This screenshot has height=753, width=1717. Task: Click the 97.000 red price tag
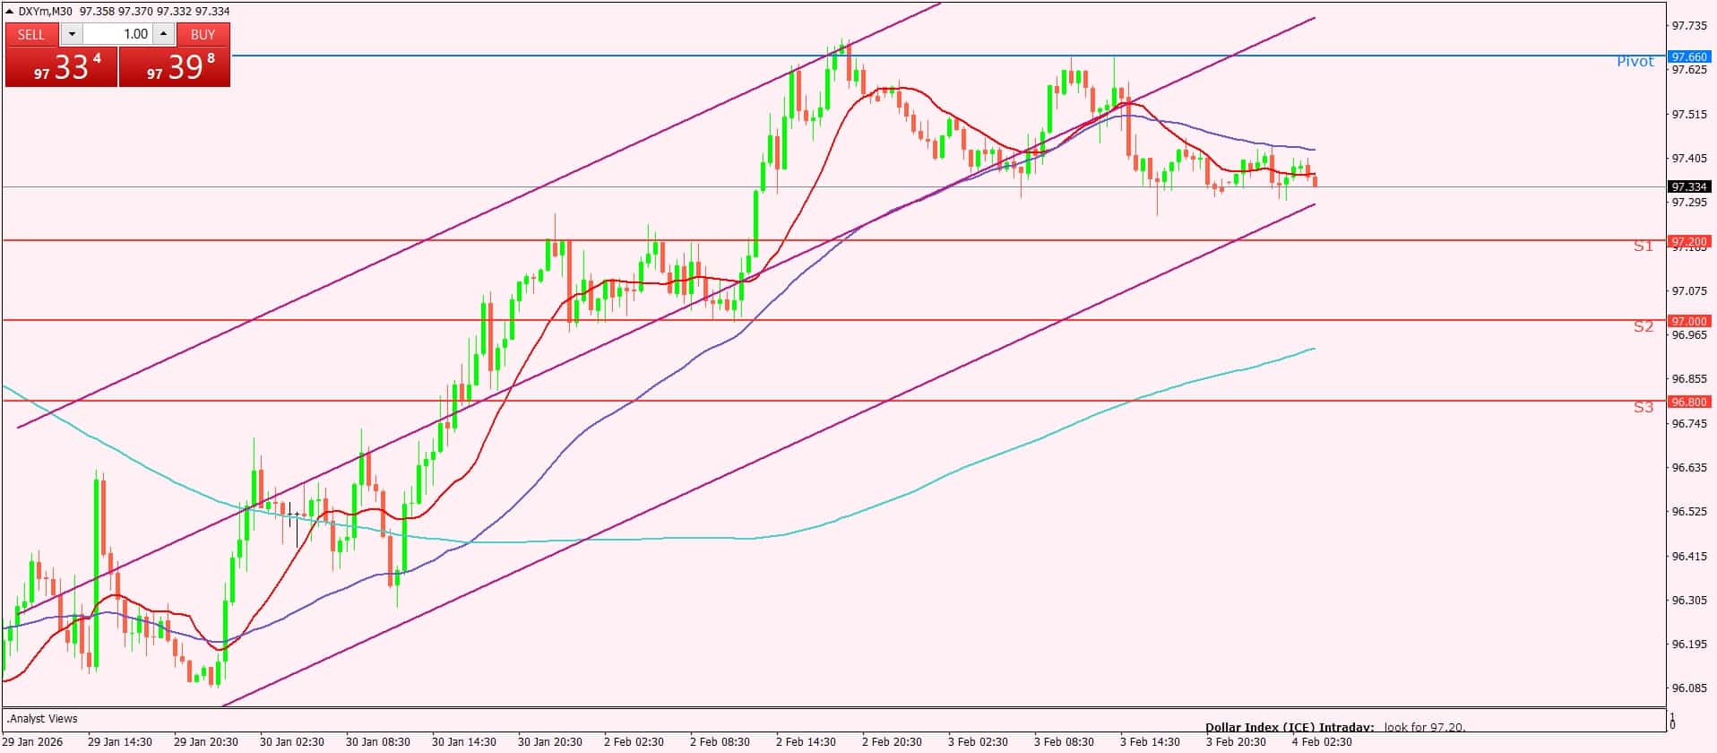pos(1688,321)
